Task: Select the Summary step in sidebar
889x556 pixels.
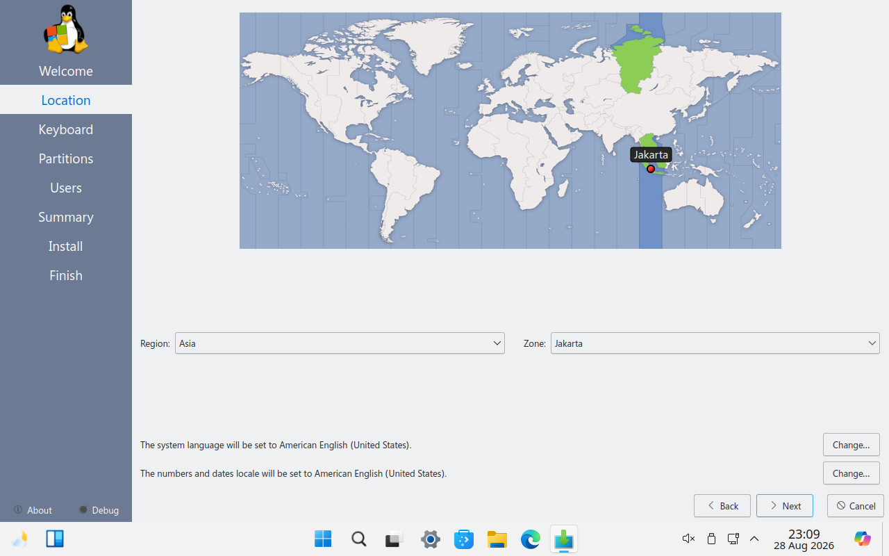Action: click(66, 217)
